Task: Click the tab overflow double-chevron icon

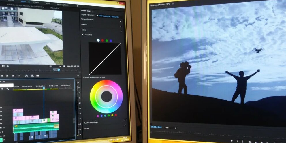Action: pyautogui.click(x=78, y=6)
